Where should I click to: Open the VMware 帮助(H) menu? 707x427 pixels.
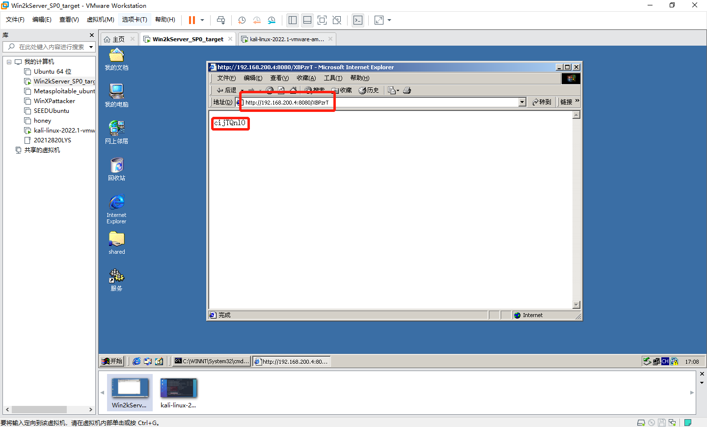click(165, 20)
